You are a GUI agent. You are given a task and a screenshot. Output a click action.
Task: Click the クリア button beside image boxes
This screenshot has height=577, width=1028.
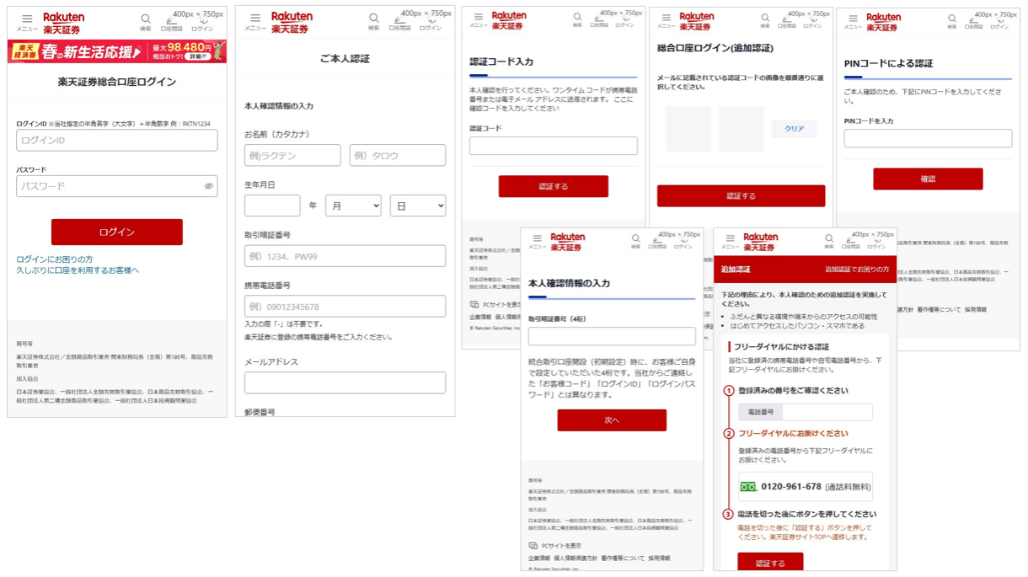794,129
